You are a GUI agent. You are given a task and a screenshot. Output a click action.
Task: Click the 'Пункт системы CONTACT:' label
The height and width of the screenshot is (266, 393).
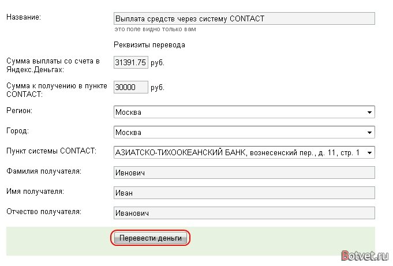51,151
